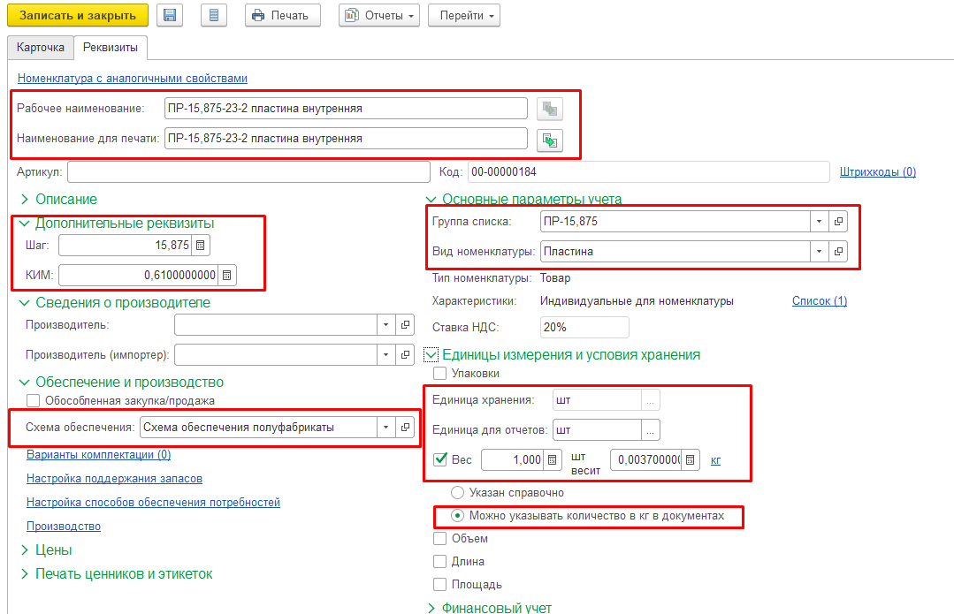Click the copy icon beside Рабочее наименование
Viewport: 954px width, 614px height.
550,109
